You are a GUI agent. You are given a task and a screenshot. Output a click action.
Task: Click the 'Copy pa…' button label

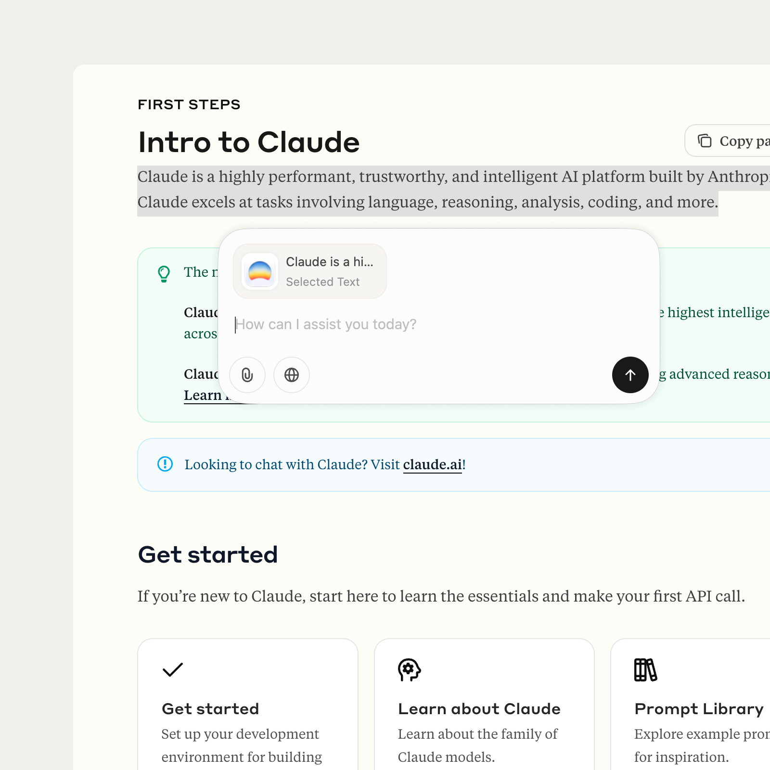pos(744,141)
